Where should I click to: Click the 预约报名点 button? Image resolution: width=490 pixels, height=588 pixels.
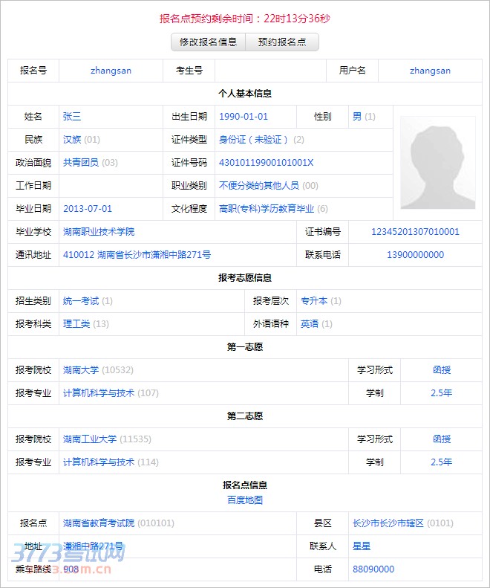pyautogui.click(x=282, y=42)
